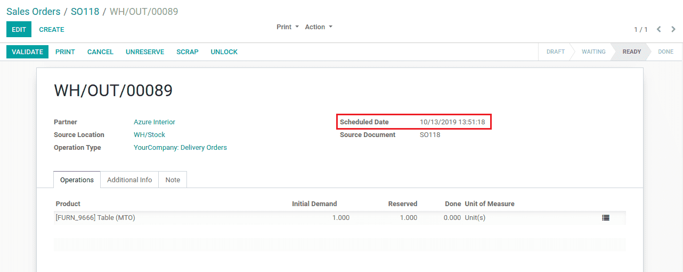This screenshot has height=272, width=683.
Task: Click the Print button in status bar
Action: click(65, 52)
